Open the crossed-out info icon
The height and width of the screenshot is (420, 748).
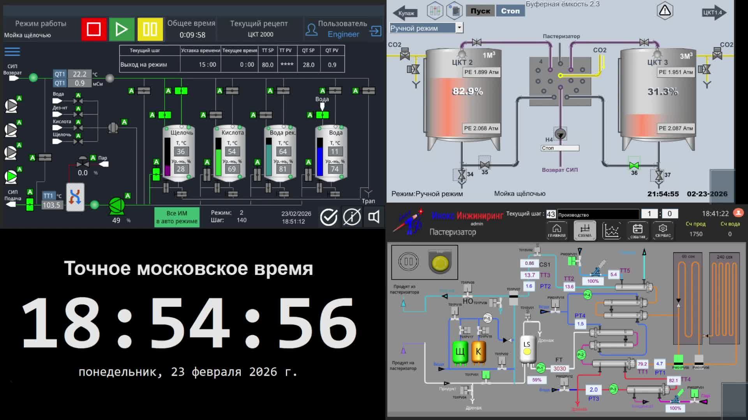351,217
